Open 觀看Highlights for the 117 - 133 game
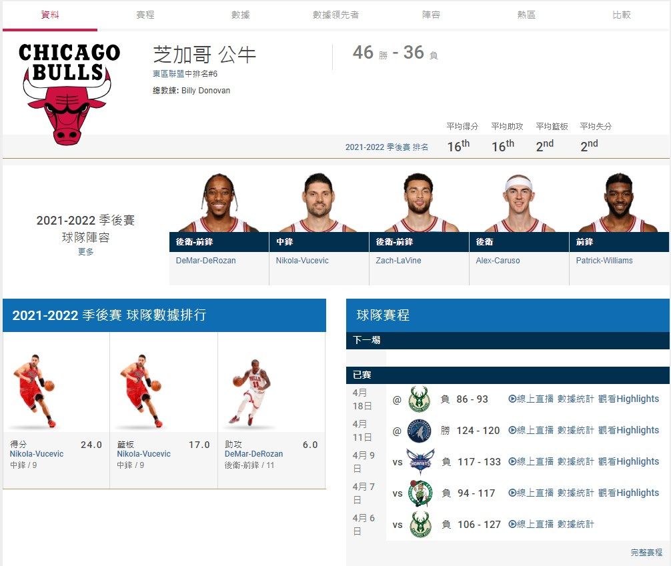The height and width of the screenshot is (566, 671). (x=628, y=461)
